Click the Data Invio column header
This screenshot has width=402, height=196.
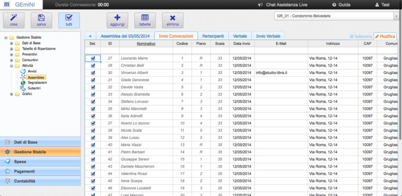click(x=242, y=43)
